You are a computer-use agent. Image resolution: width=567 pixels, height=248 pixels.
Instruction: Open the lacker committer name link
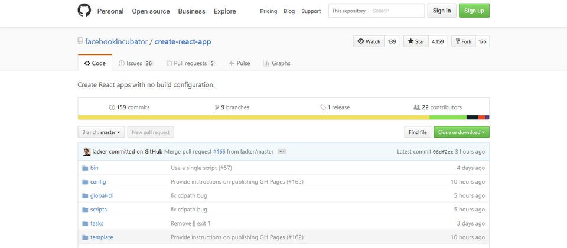100,152
